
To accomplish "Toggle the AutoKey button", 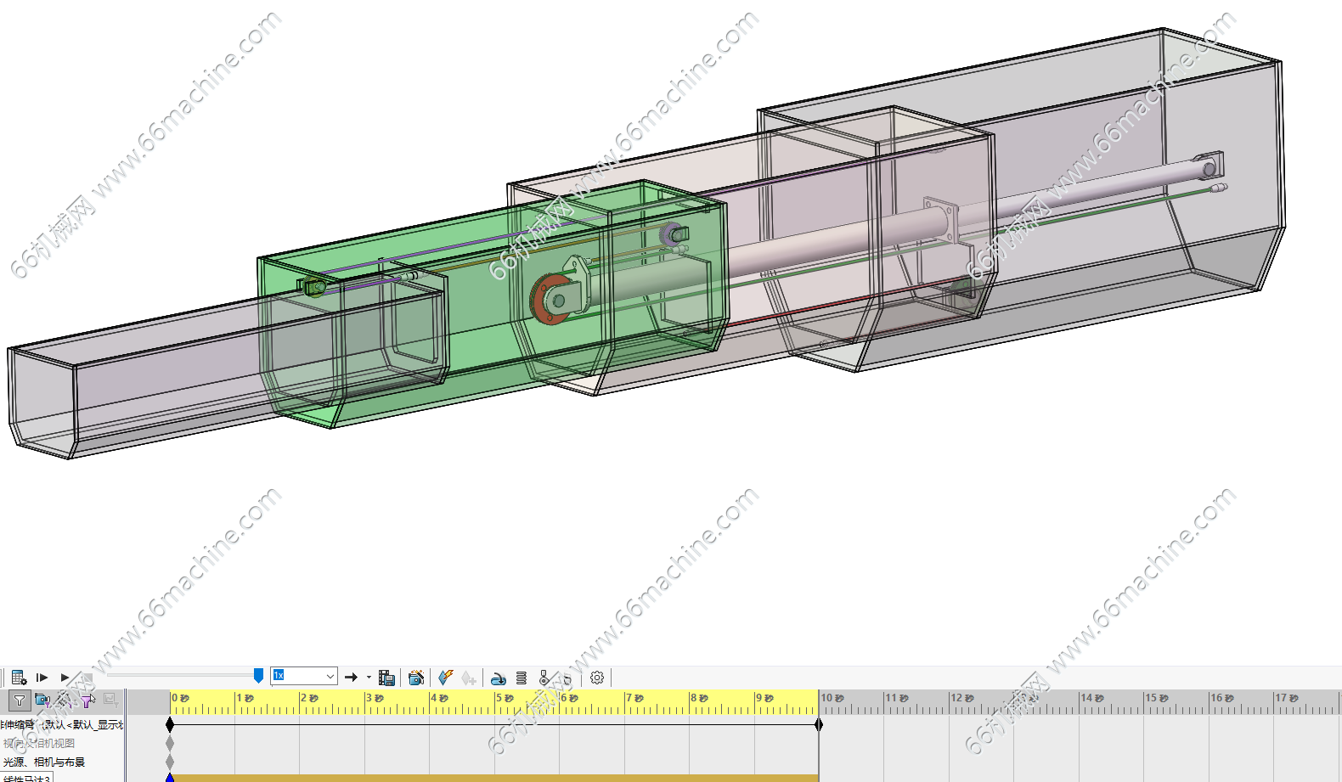I will point(446,678).
